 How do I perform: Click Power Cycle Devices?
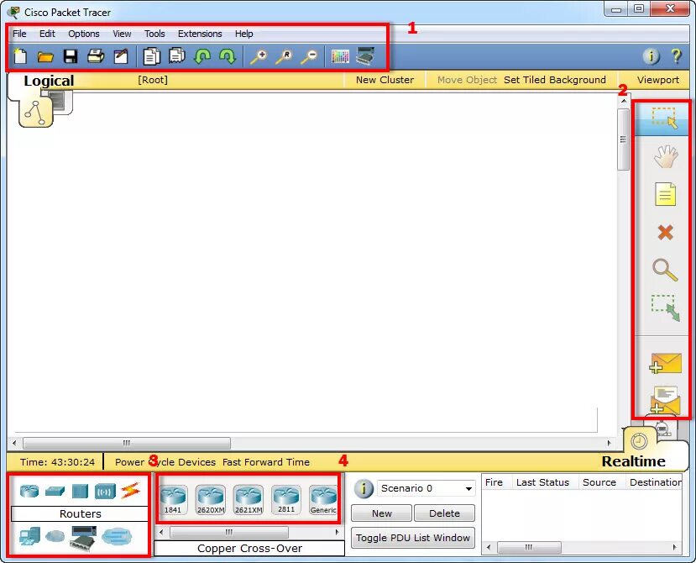pos(165,462)
